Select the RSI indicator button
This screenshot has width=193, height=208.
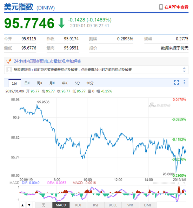pos(95,205)
